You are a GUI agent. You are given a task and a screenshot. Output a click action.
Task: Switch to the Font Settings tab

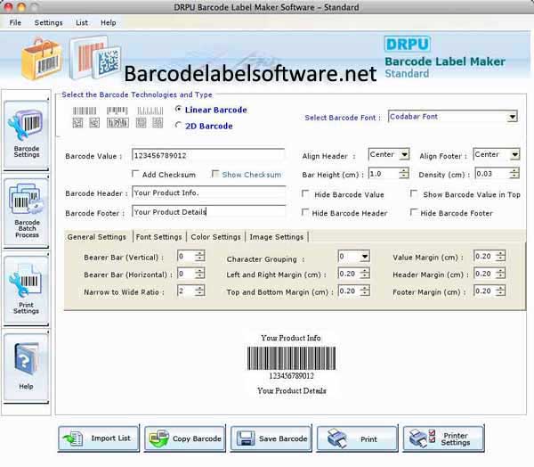pyautogui.click(x=159, y=237)
